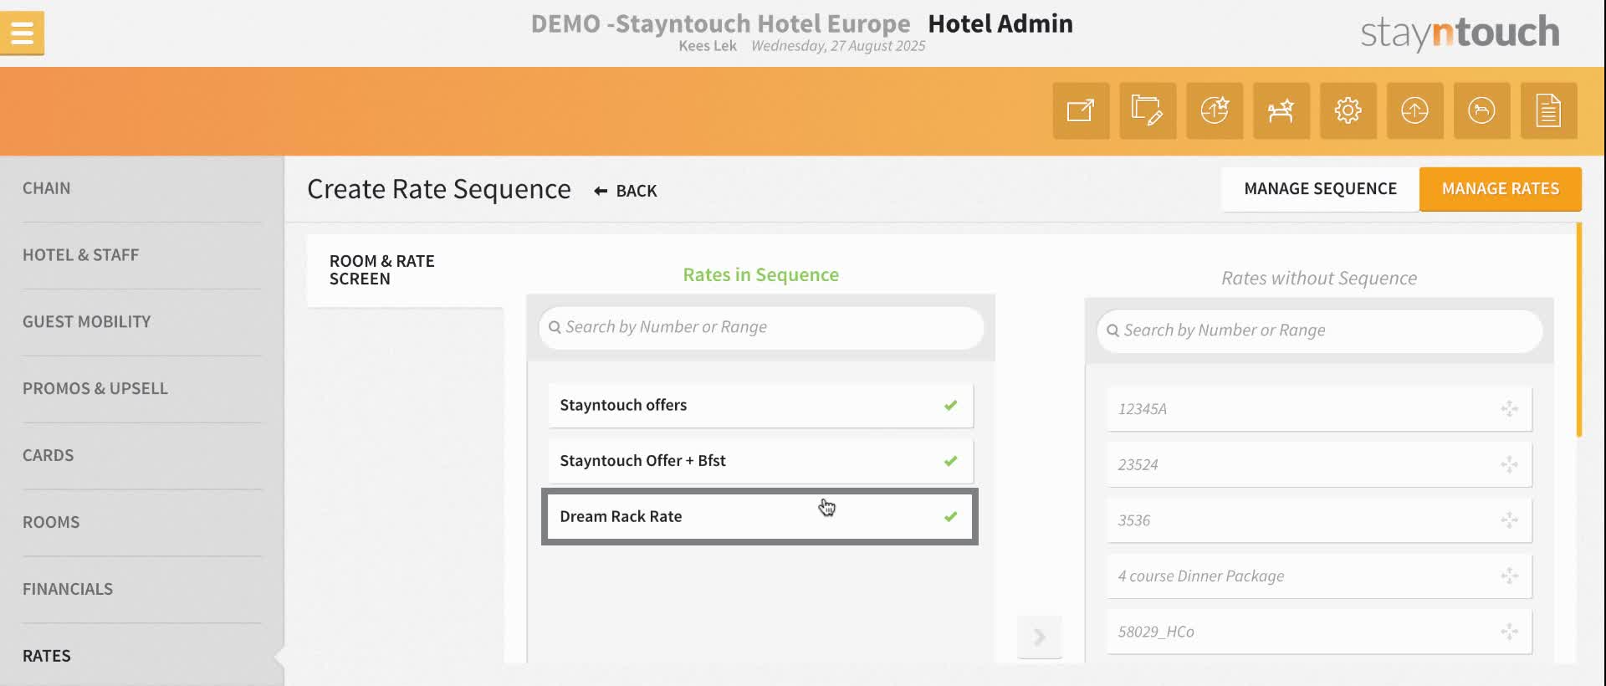Click the orange vertical scrollbar at right
The width and height of the screenshot is (1606, 686).
(1578, 330)
